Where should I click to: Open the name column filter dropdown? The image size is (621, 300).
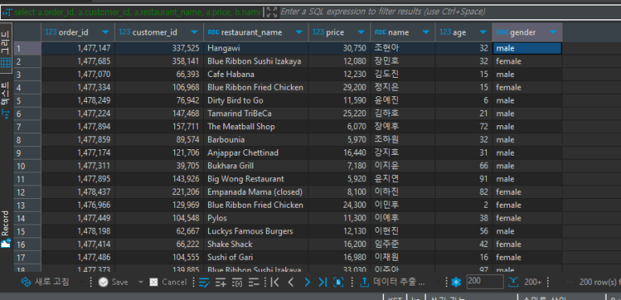pyautogui.click(x=426, y=32)
